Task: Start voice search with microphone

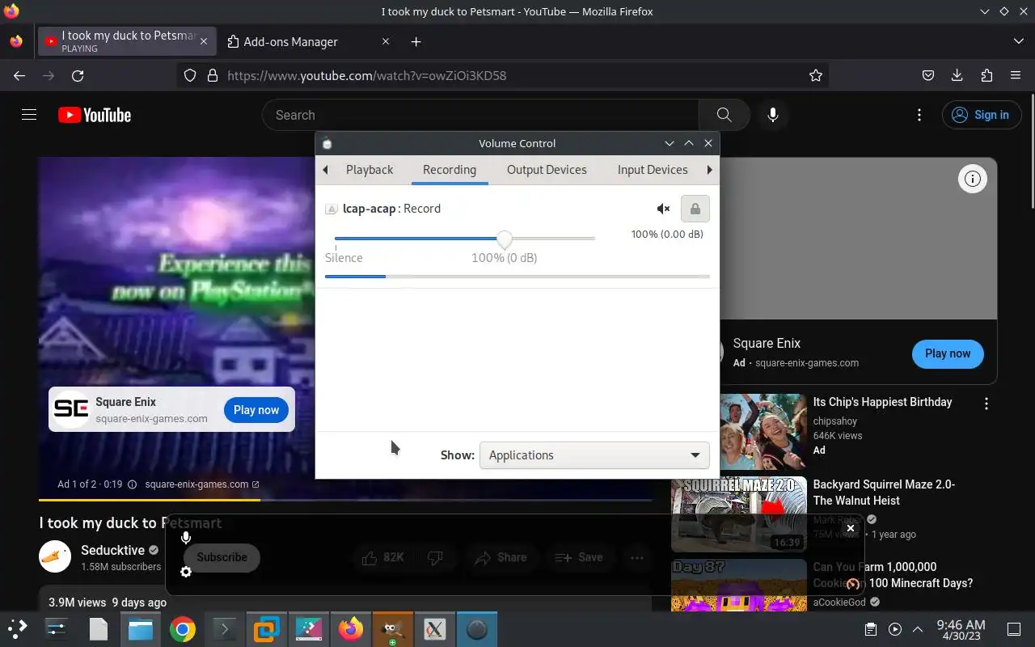Action: click(773, 115)
